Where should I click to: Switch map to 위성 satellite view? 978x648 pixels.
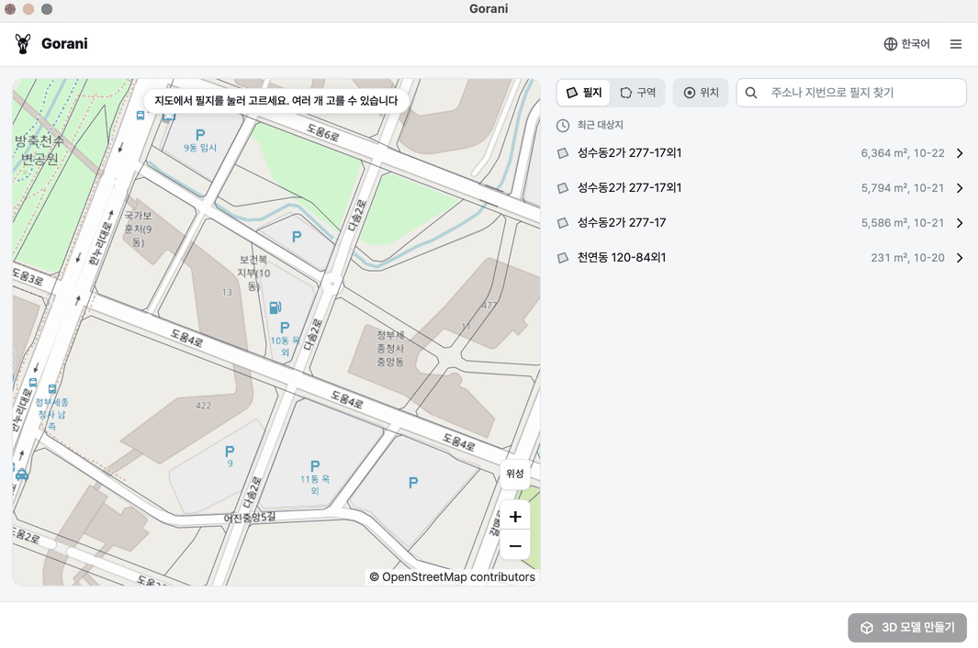(515, 474)
